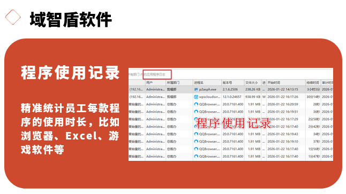Click QQBrowser icon in the 1分56秒 row

click(196, 149)
